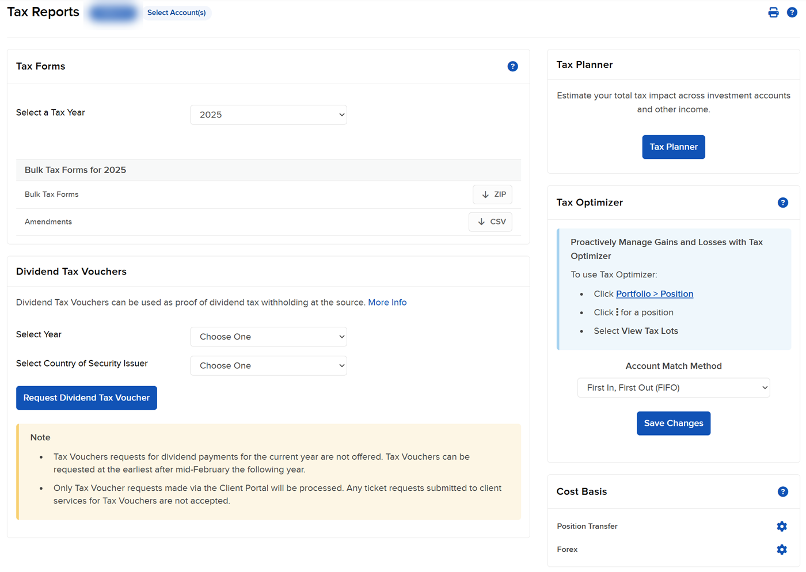Print the Tax Reports page
The height and width of the screenshot is (572, 806).
[x=773, y=12]
